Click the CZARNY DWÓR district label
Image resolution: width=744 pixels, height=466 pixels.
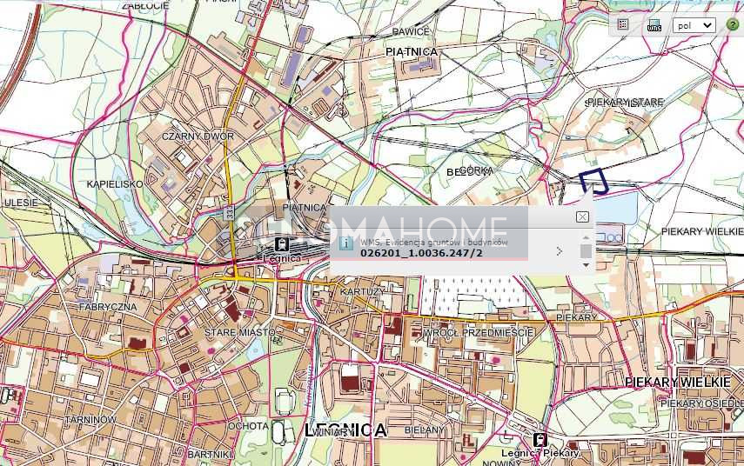tap(198, 136)
